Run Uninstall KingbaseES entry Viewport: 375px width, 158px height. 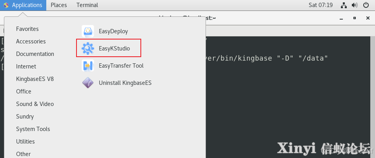(x=117, y=83)
